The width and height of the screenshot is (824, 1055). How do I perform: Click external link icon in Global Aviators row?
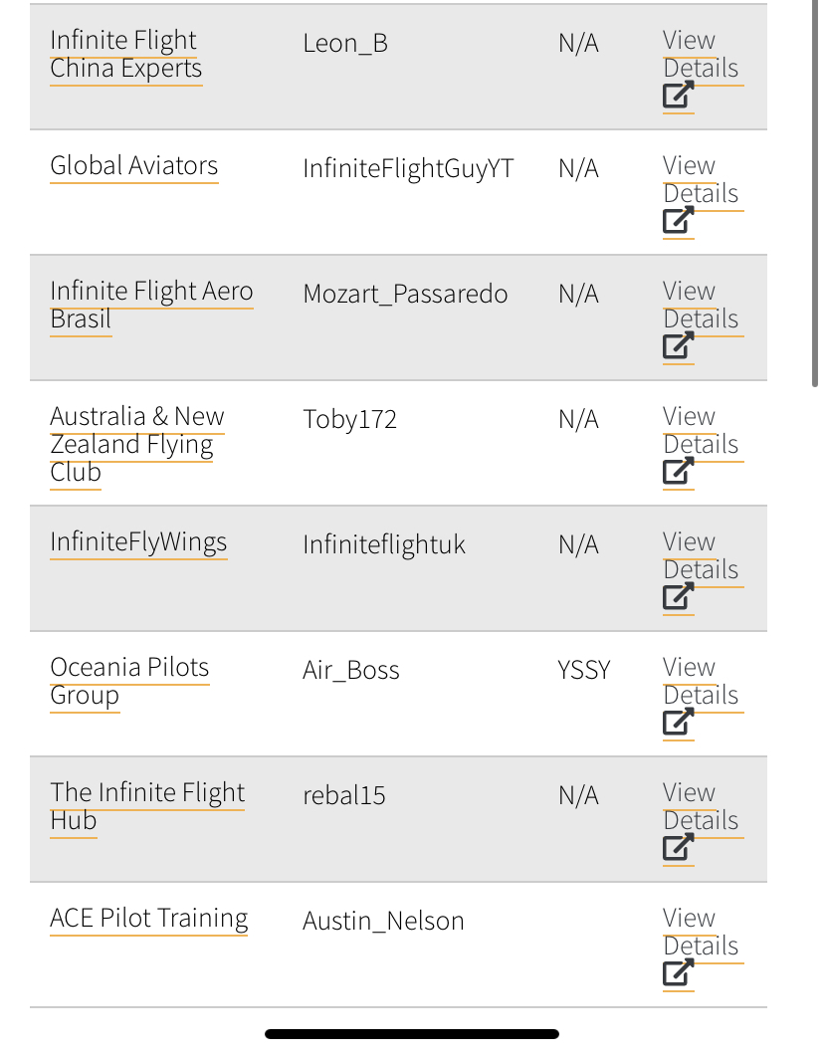pyautogui.click(x=678, y=221)
